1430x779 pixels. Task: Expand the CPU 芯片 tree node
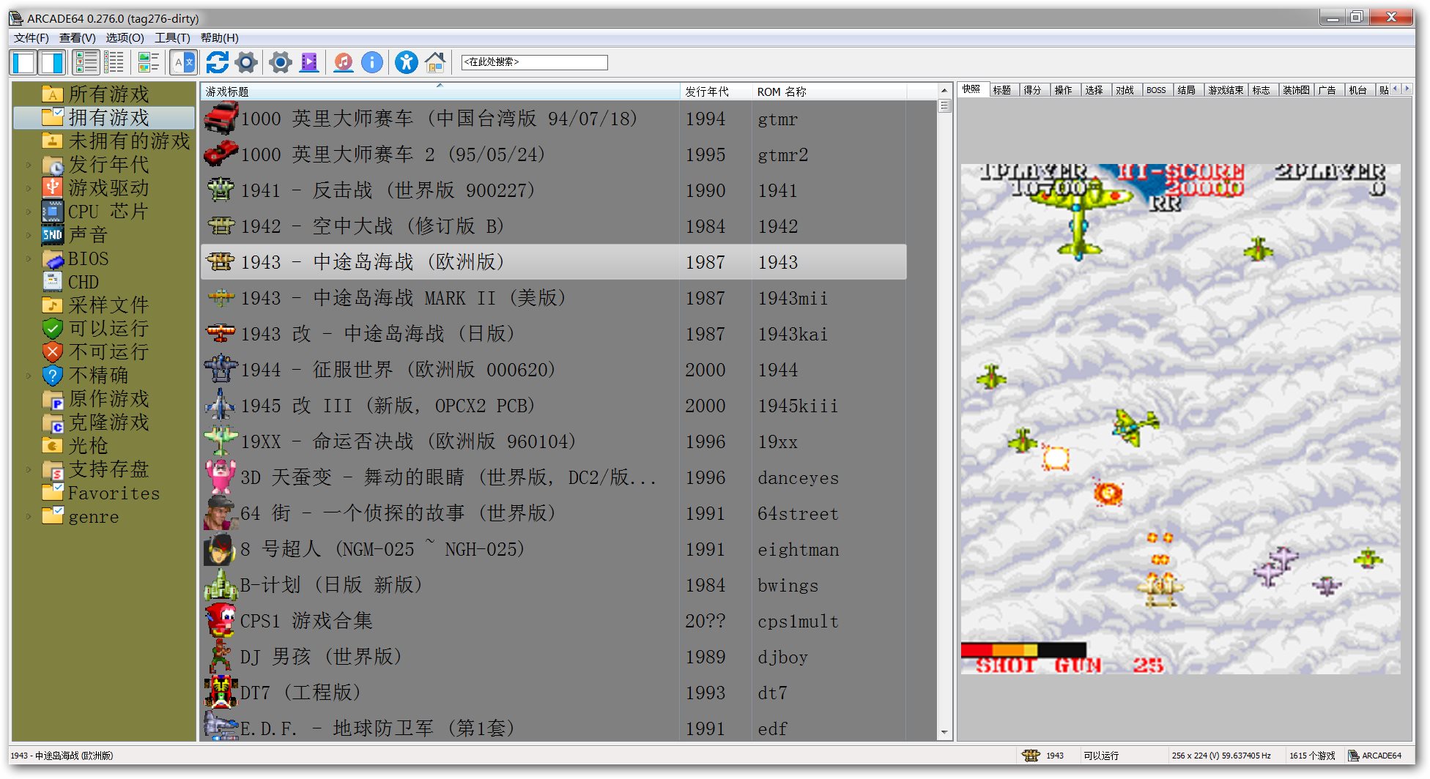(x=29, y=212)
